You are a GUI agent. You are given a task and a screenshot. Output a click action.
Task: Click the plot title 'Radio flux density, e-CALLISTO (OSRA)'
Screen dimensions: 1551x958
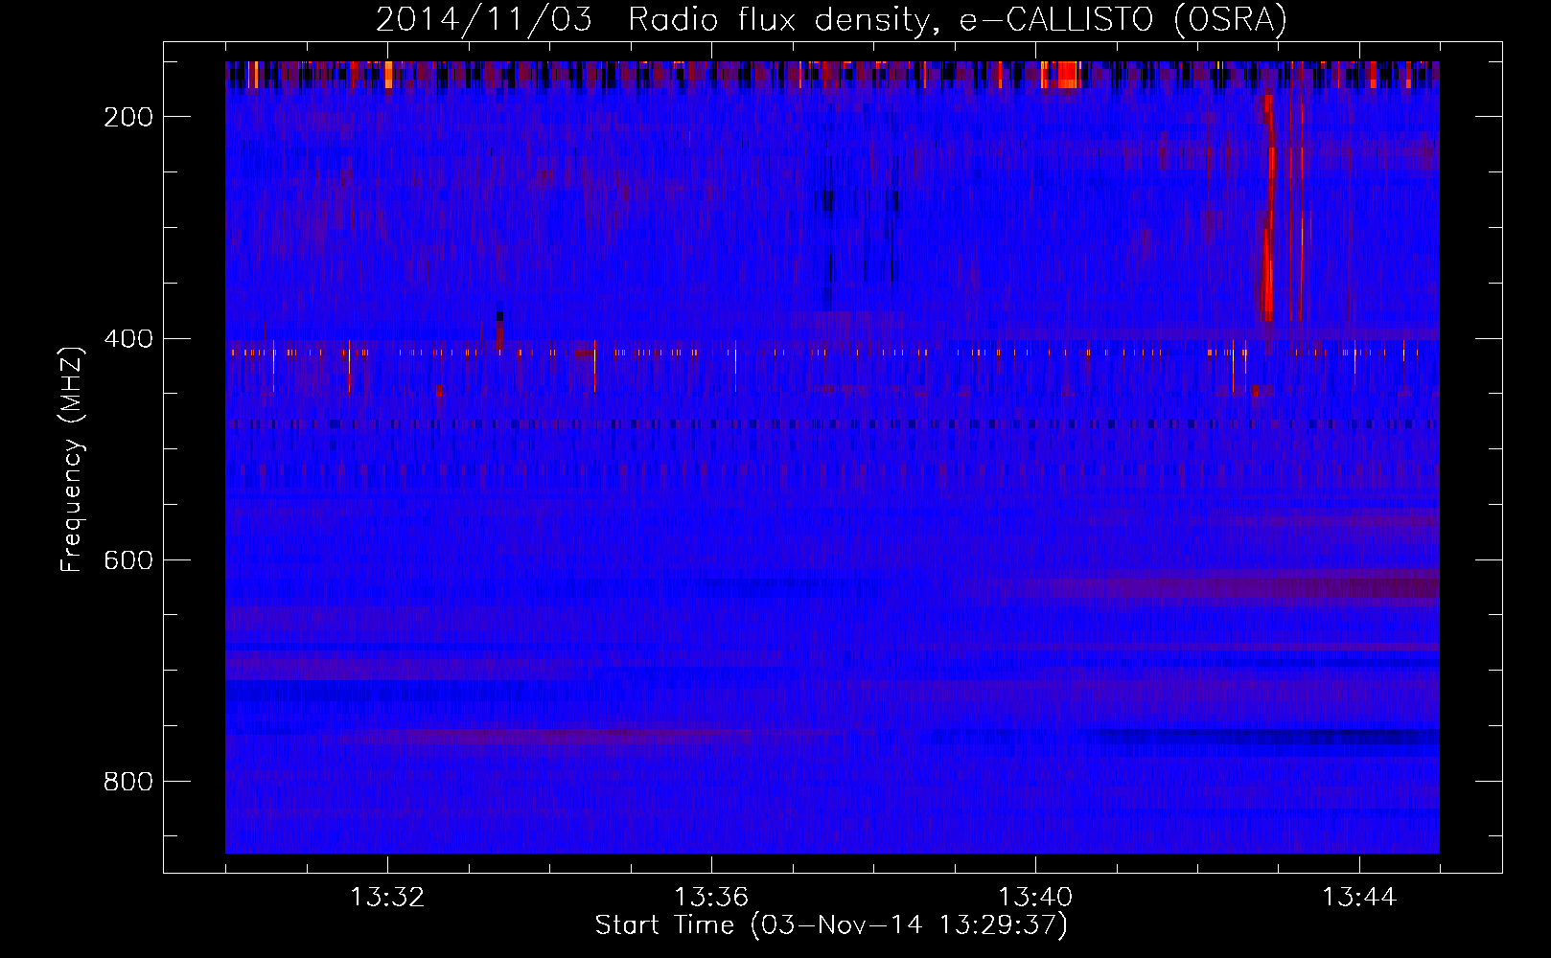click(958, 20)
